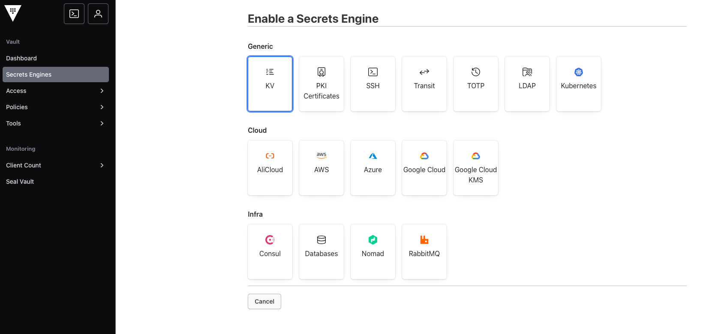
Task: Select the Azure secrets engine
Action: coord(373,168)
